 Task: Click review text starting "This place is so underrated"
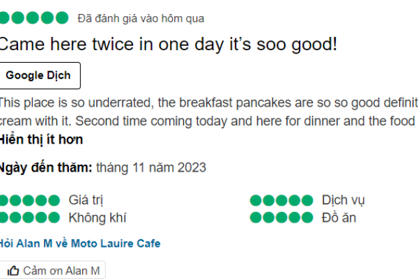point(209,103)
